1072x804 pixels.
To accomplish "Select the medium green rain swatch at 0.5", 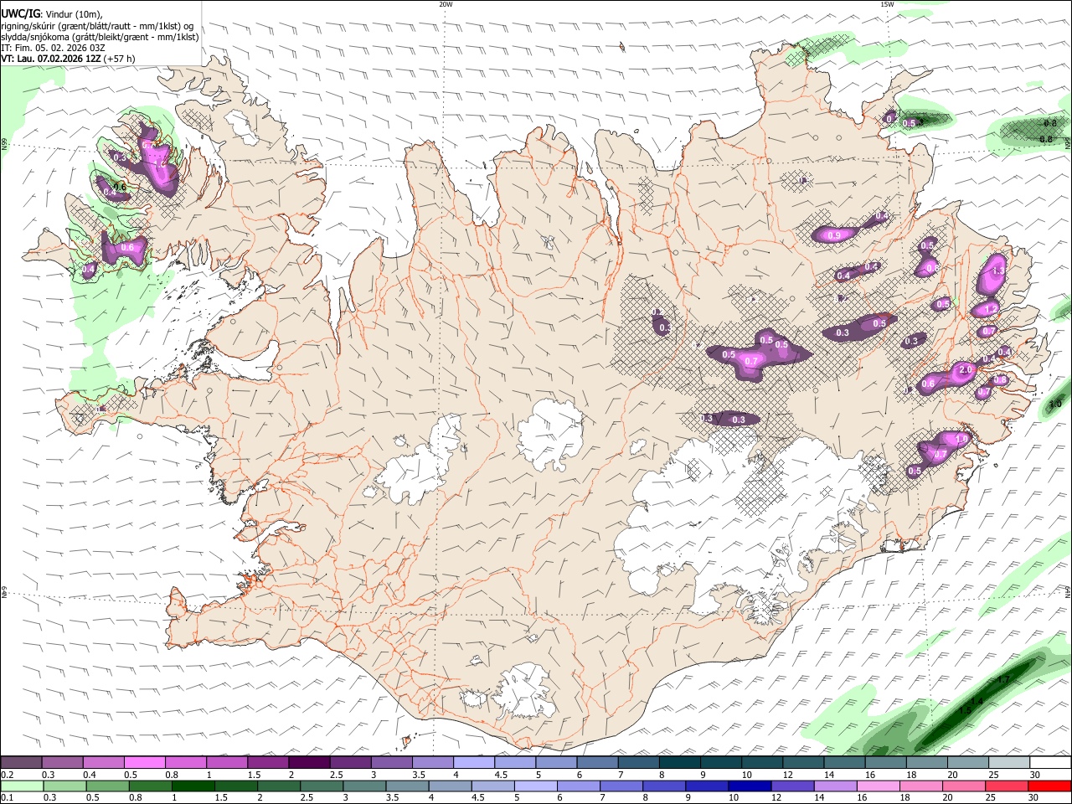I will click(107, 786).
